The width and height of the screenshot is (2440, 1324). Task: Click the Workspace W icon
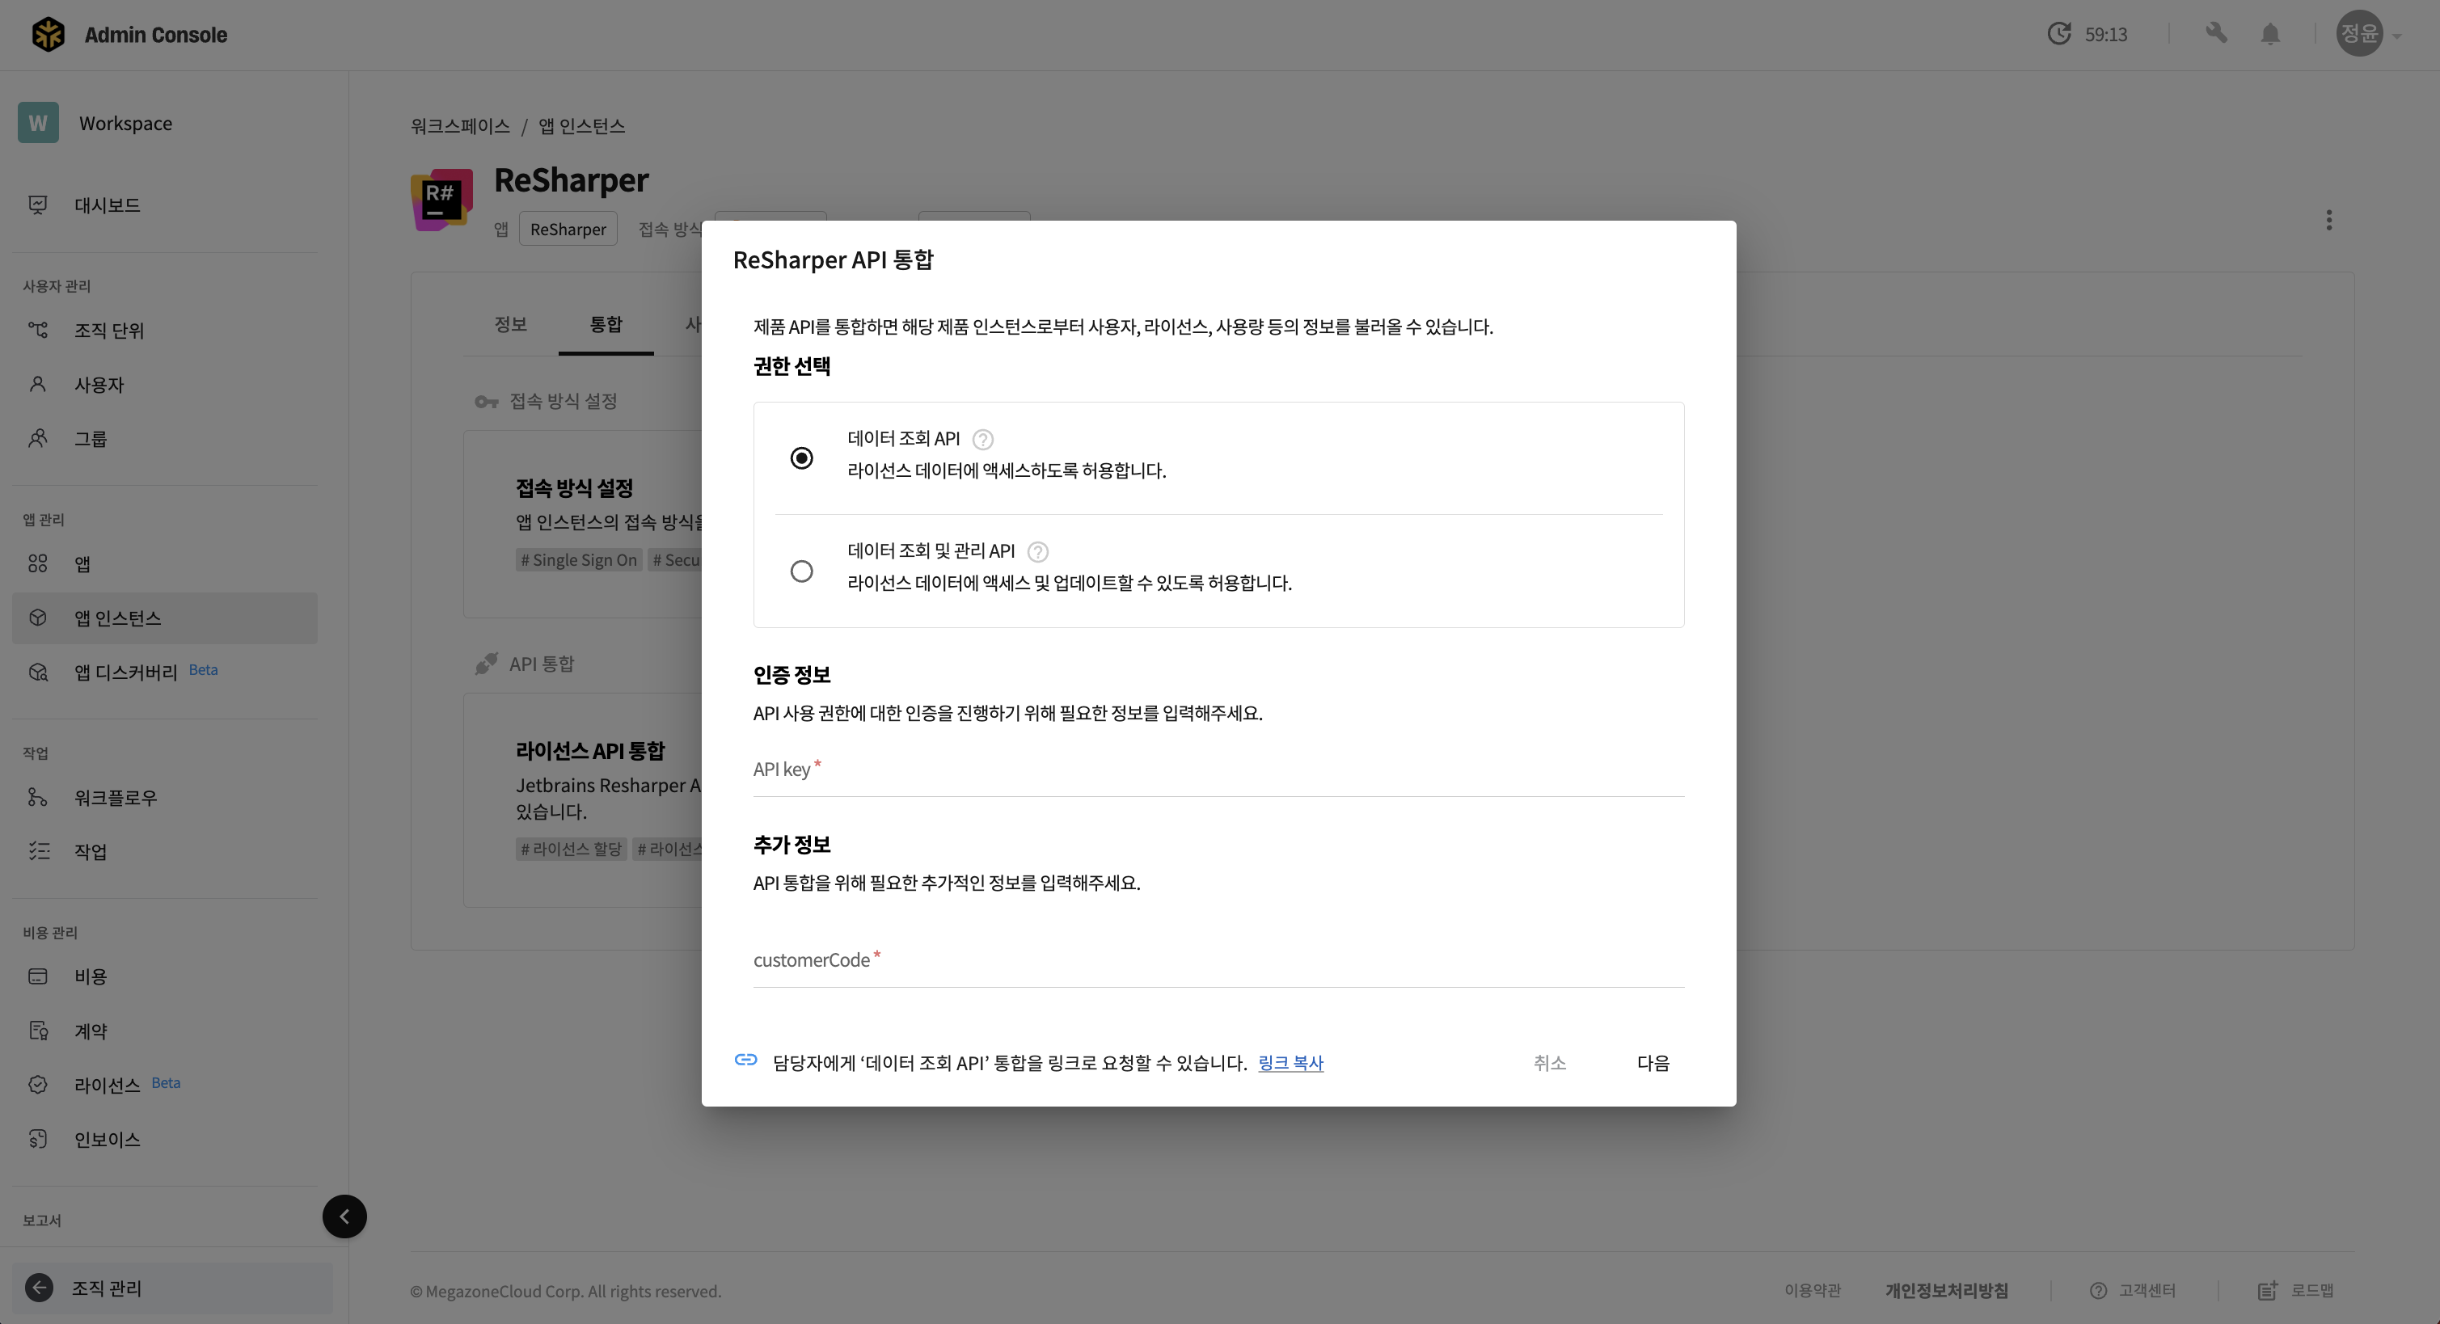[x=38, y=123]
